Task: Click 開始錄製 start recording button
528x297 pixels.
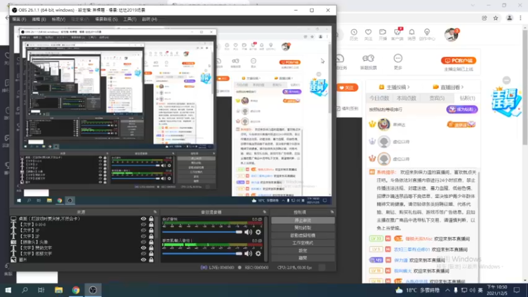Action: [x=303, y=228]
